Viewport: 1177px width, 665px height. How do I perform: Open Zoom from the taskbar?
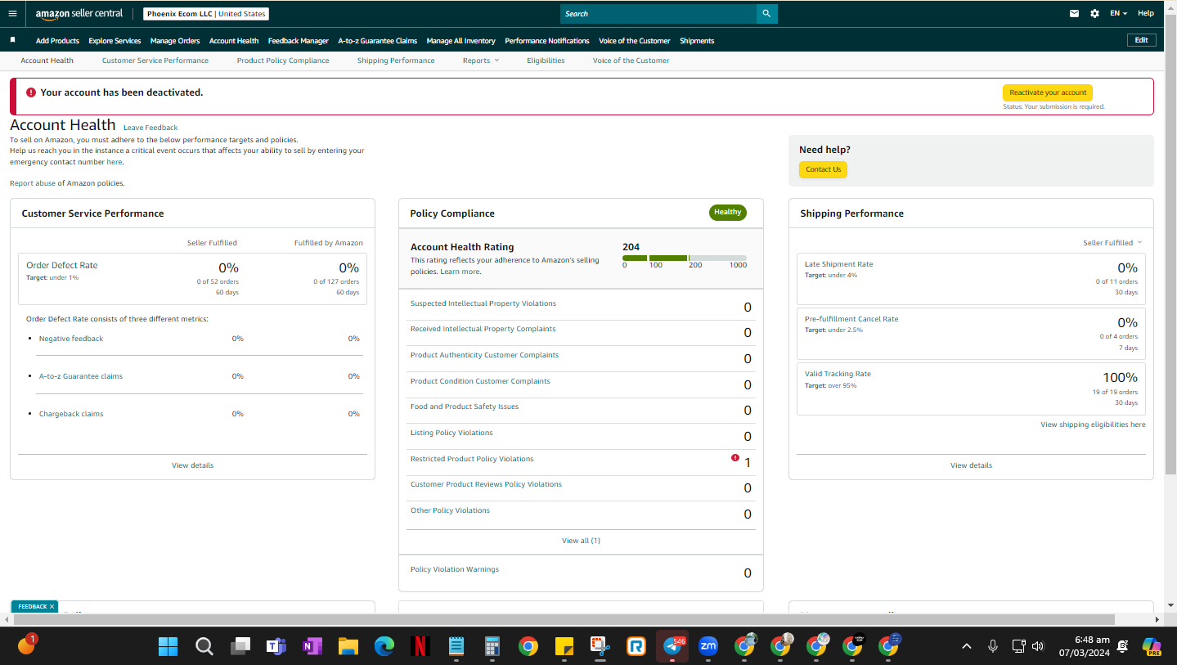pos(708,646)
